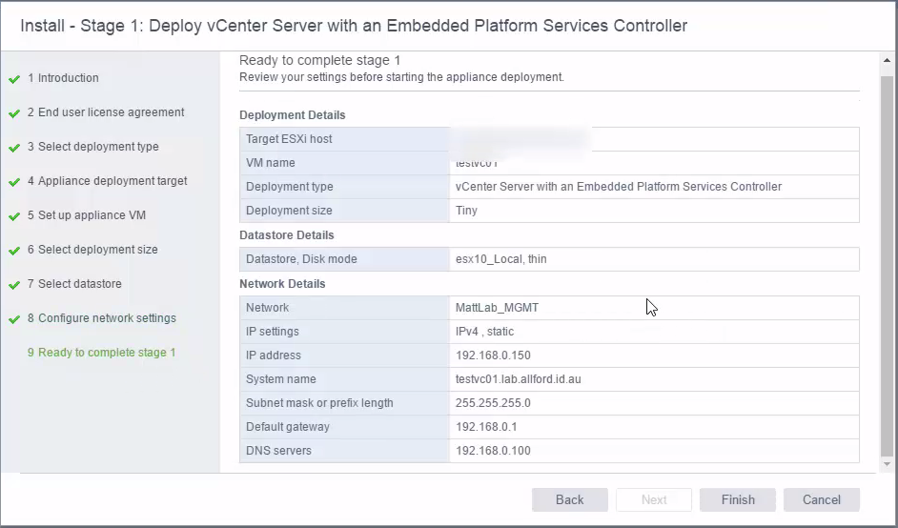Click the Back button
This screenshot has height=528, width=898.
(x=570, y=500)
